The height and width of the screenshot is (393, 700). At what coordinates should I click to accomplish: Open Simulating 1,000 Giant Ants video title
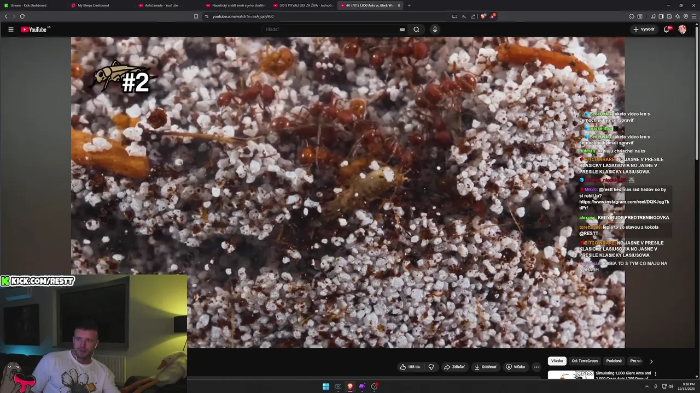pos(623,376)
